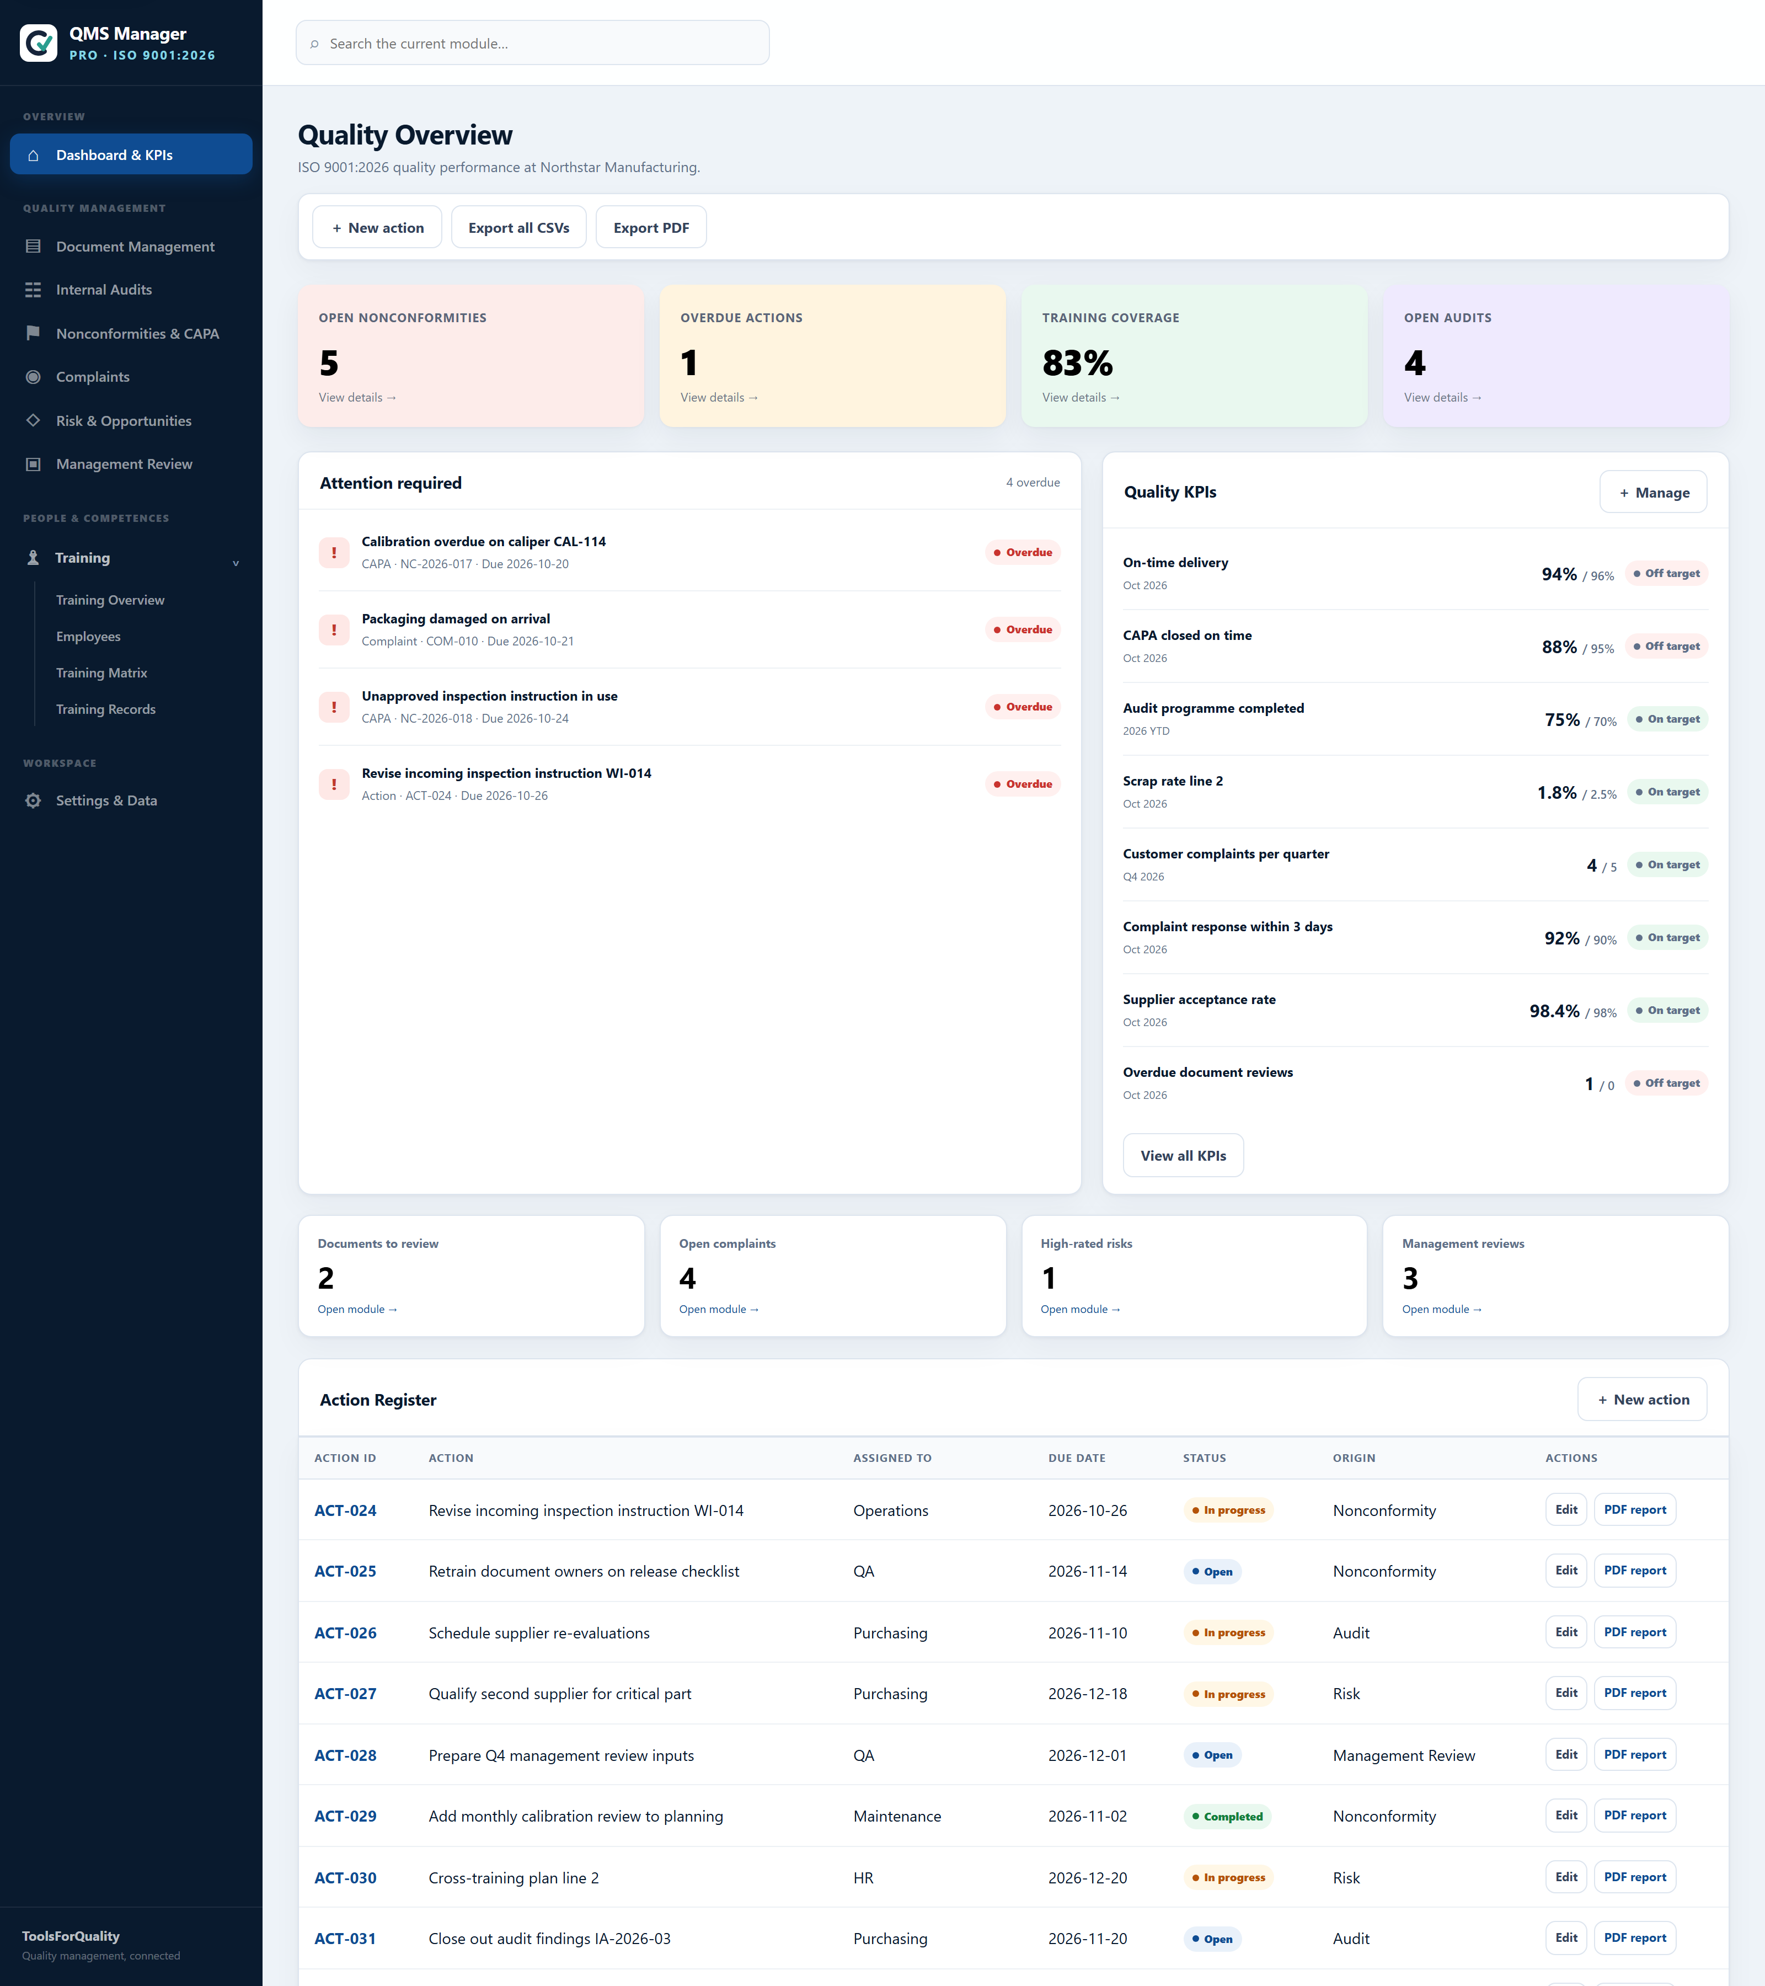Click New action in Action Register
The height and width of the screenshot is (1986, 1765).
(1641, 1400)
